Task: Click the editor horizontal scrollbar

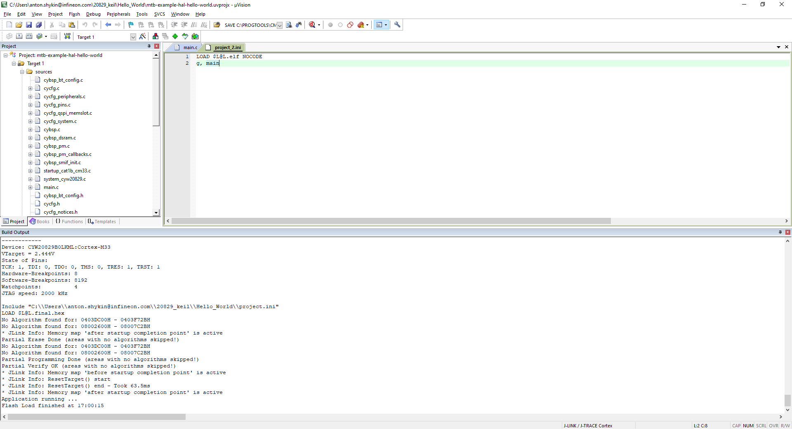Action: [391, 221]
